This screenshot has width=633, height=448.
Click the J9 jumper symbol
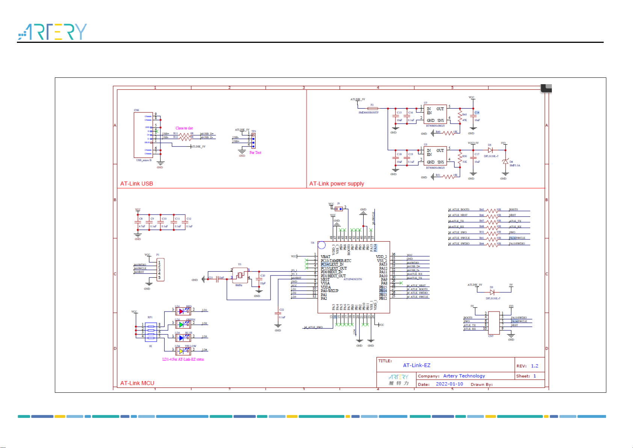pos(339,209)
